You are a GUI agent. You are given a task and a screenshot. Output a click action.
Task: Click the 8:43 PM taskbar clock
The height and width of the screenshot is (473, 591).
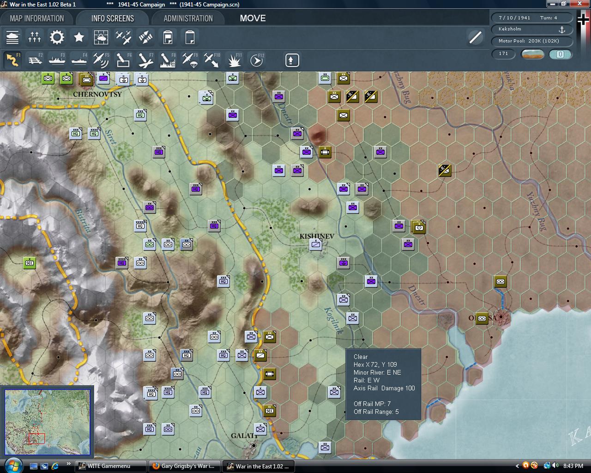[573, 466]
